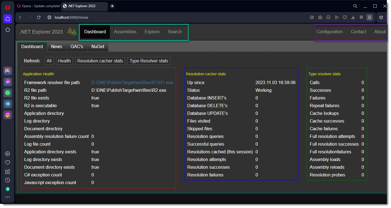Click the green trees logo
Screen dimensions: 391x208
72,32
